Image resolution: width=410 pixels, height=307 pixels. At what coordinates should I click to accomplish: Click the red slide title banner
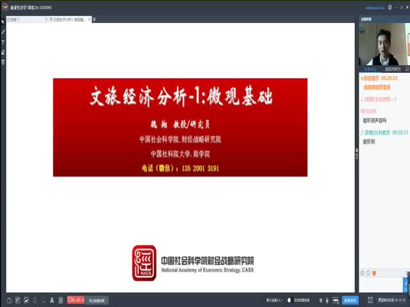tap(180, 127)
